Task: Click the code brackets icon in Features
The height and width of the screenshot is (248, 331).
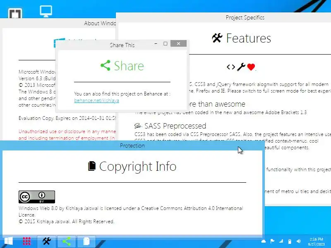Action: tap(231, 67)
